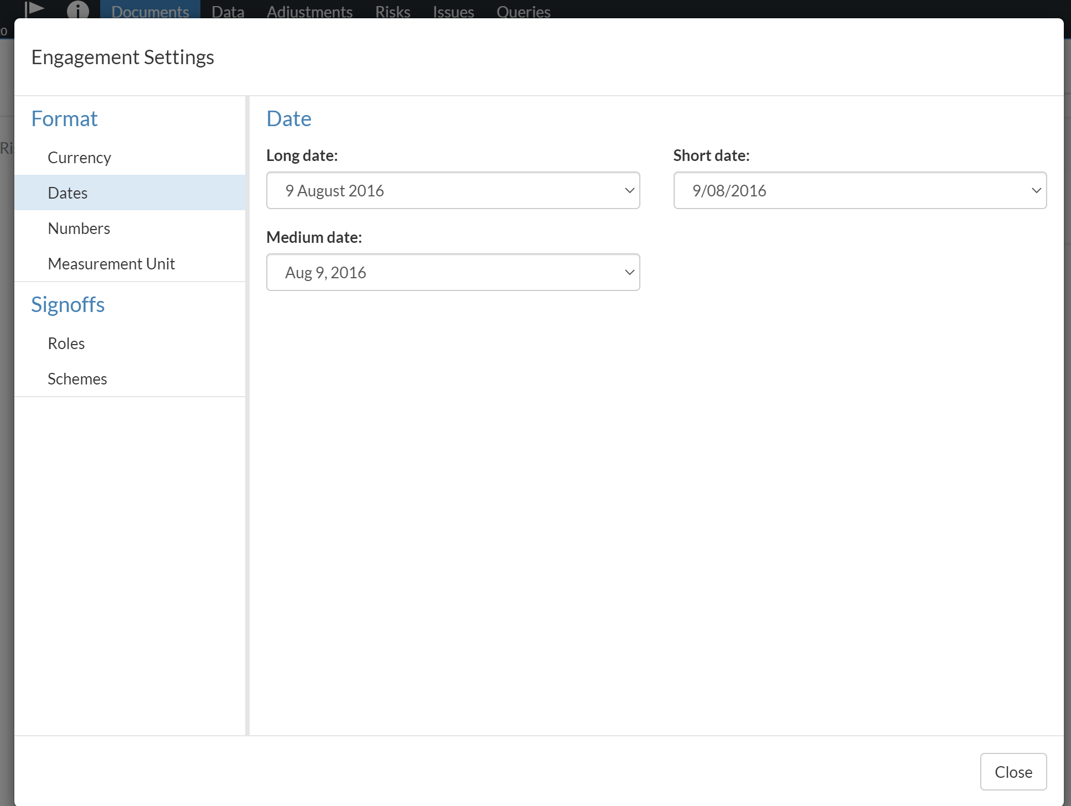The image size is (1071, 806).
Task: Open the Long date dropdown
Action: click(453, 190)
